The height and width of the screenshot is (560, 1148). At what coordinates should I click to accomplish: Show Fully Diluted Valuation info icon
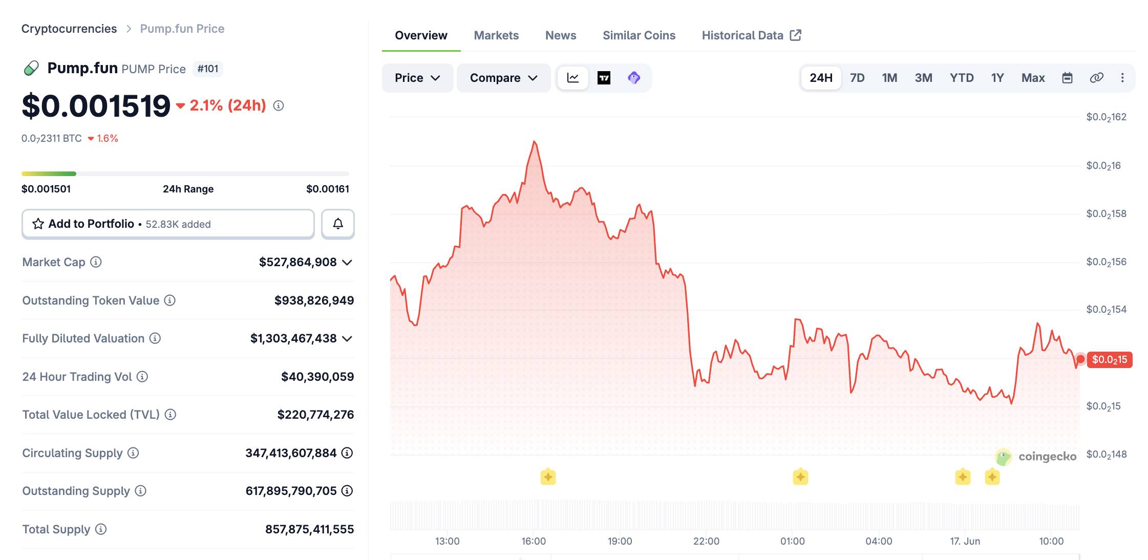click(155, 338)
